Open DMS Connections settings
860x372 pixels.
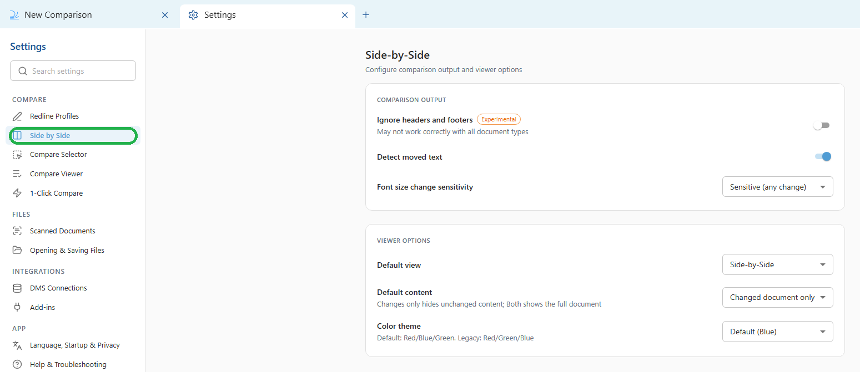(73, 288)
